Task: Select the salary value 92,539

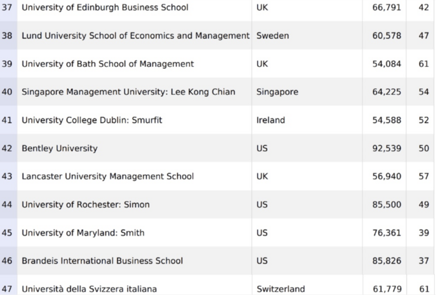Action: tap(383, 148)
